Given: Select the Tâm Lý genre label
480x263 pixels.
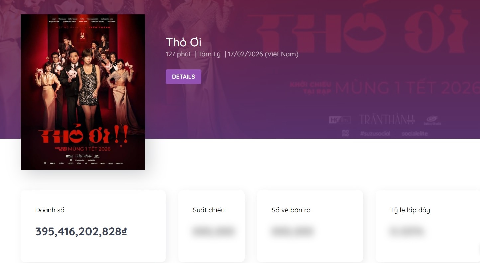Looking at the screenshot, I should pos(209,54).
